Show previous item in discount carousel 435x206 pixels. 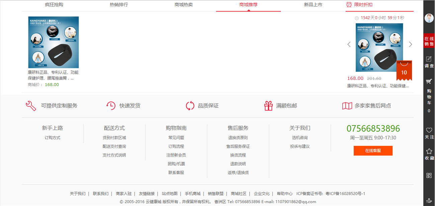coord(349,44)
